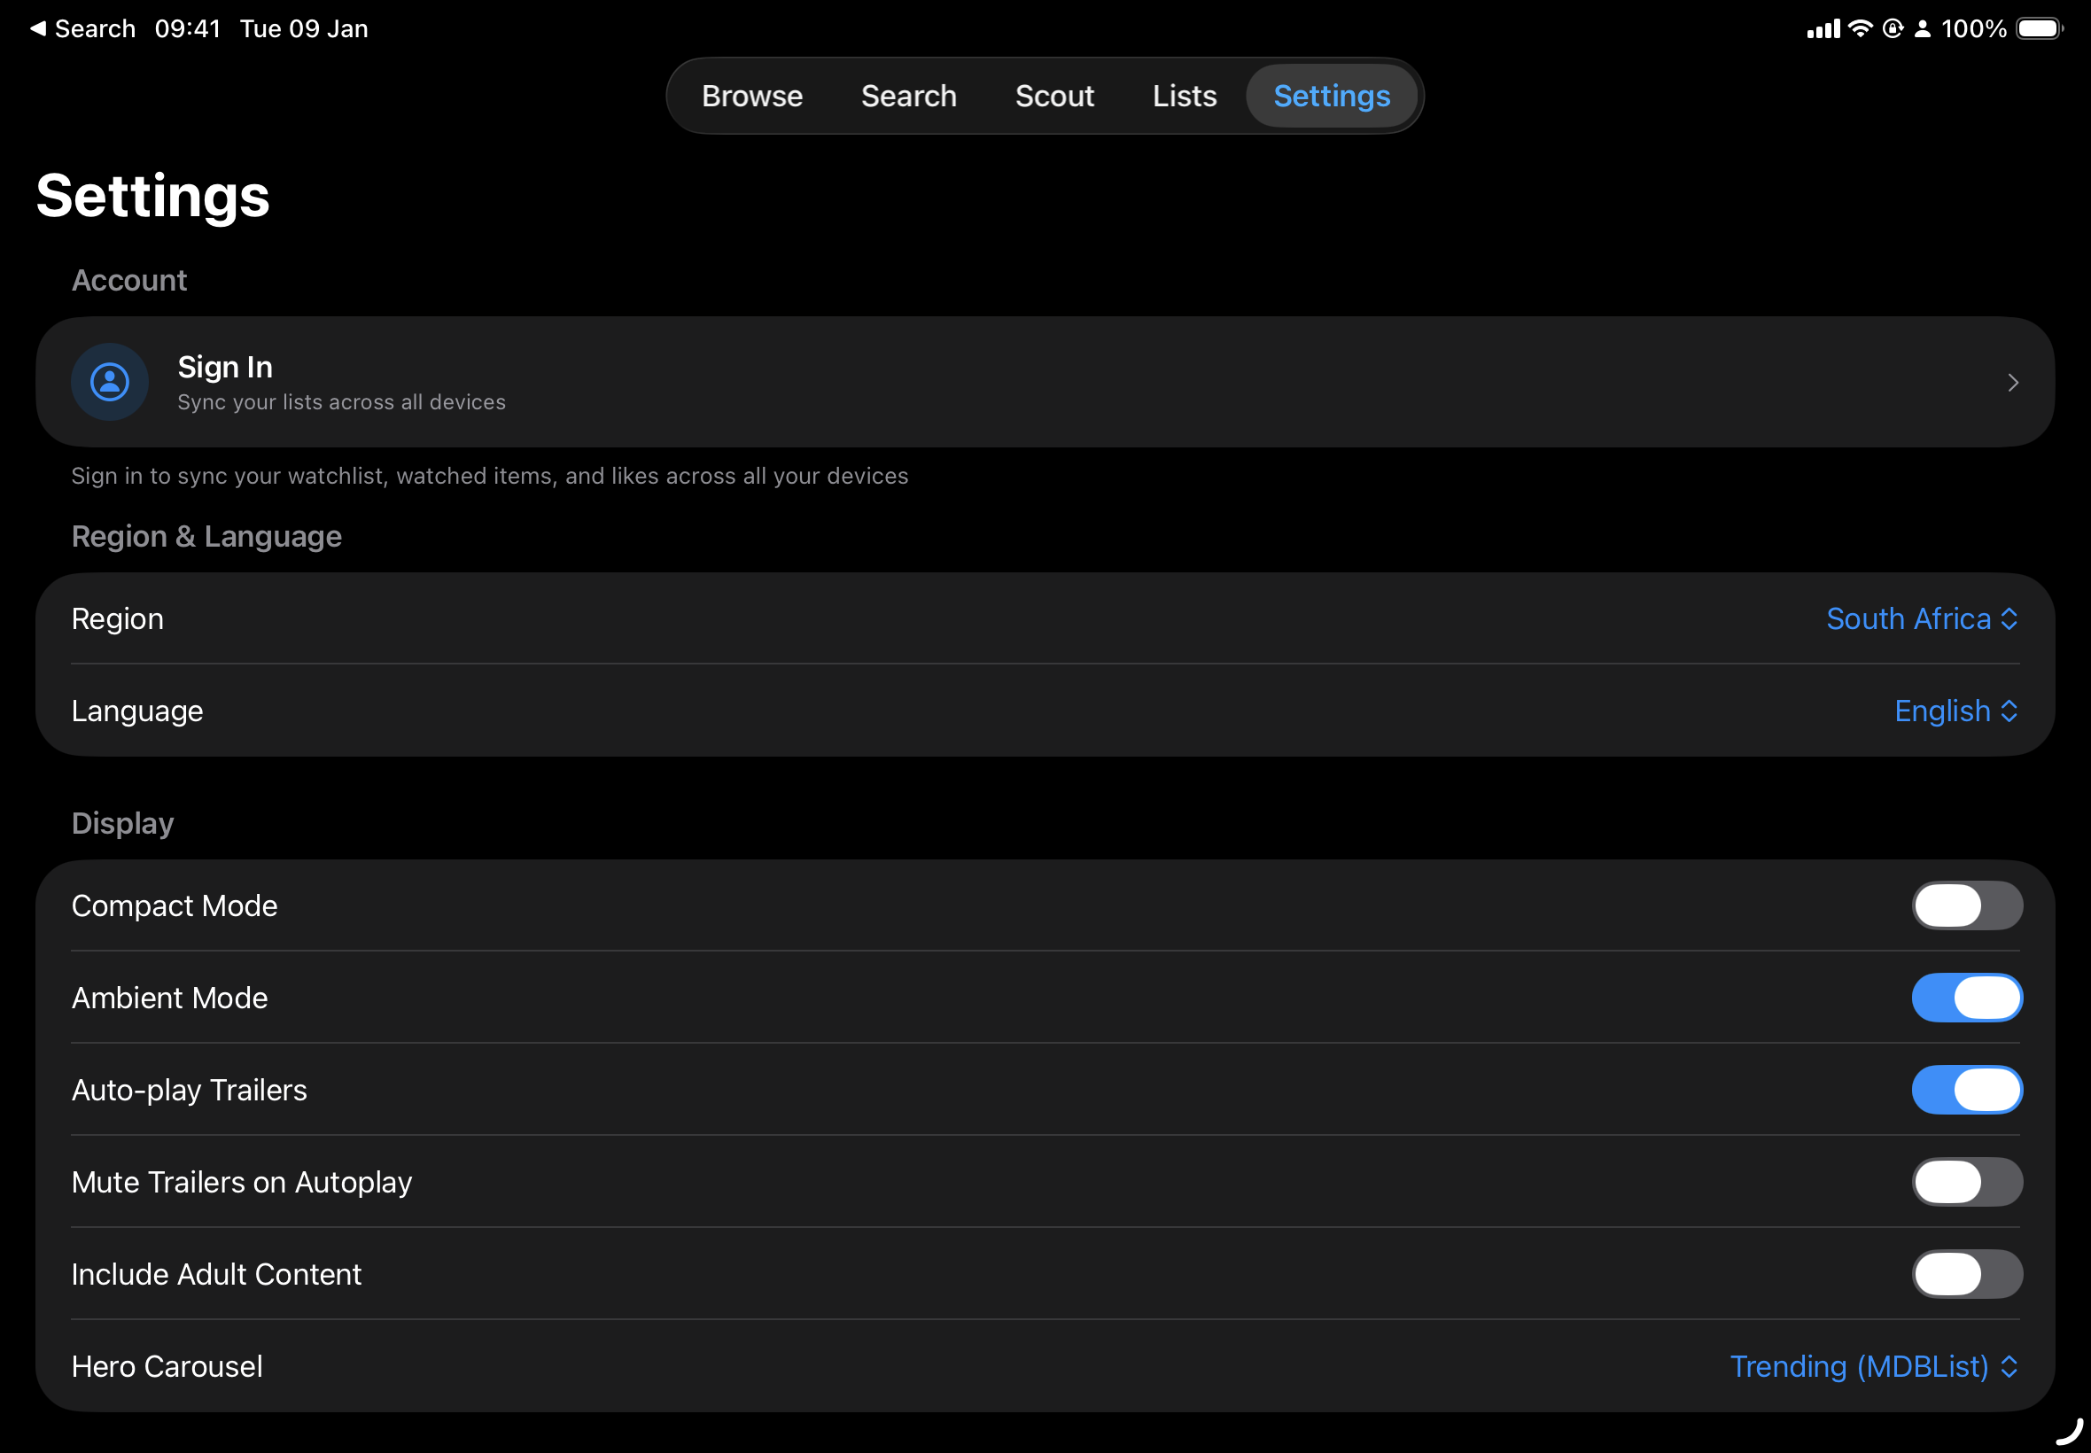Select the Search tab
The height and width of the screenshot is (1453, 2091).
(908, 95)
